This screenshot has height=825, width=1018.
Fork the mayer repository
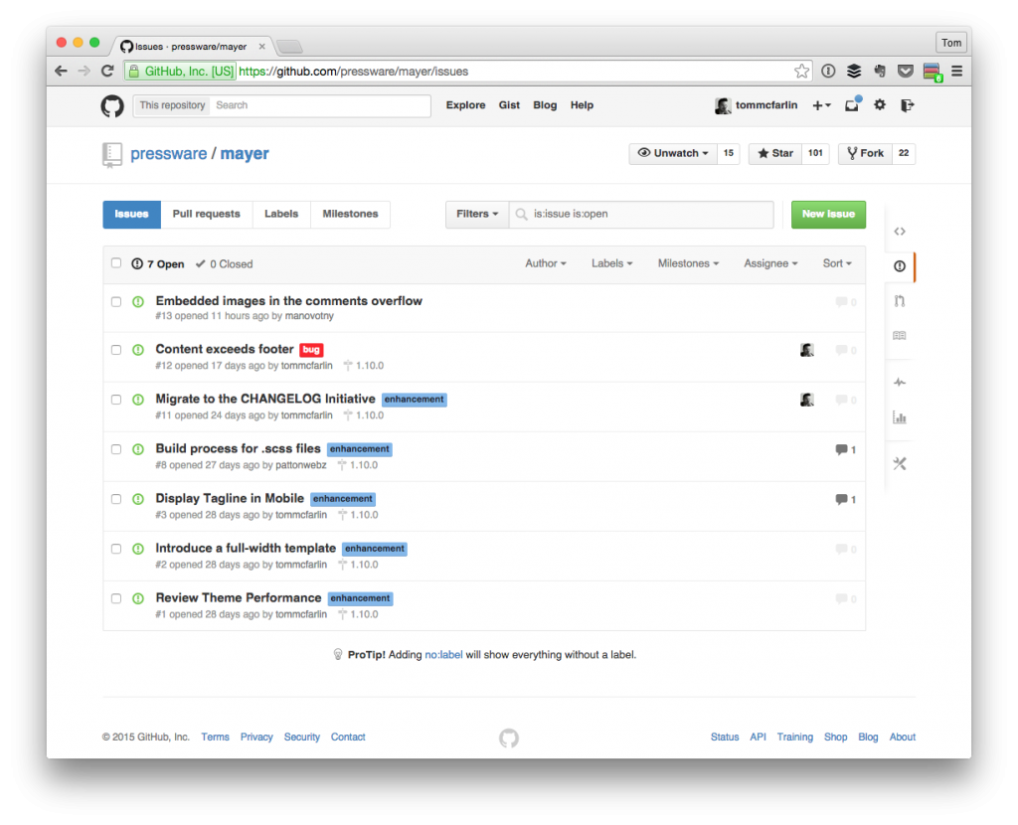coord(866,153)
